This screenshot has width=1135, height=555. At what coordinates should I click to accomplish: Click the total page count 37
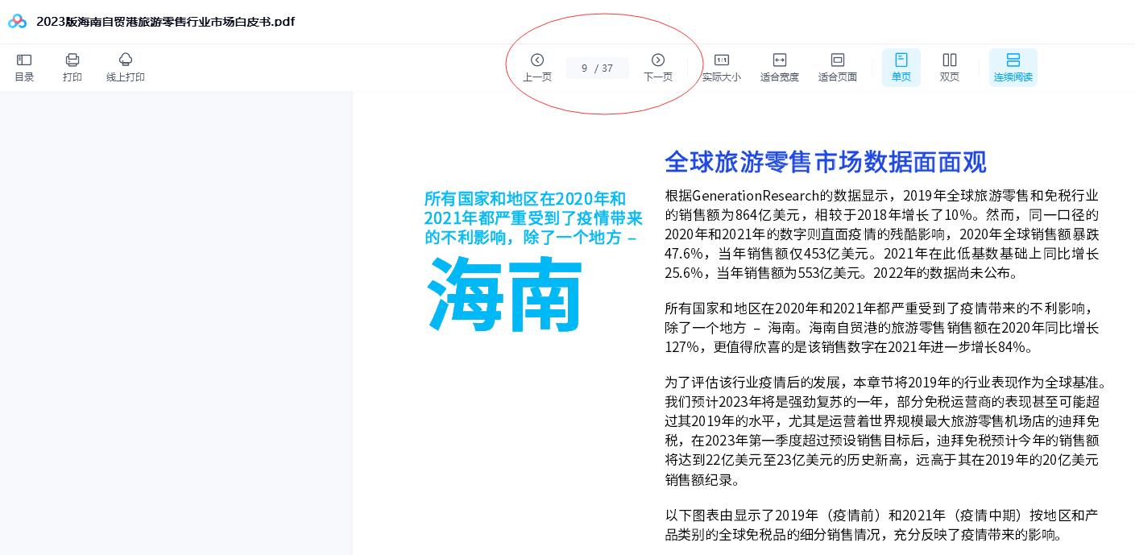click(x=607, y=68)
